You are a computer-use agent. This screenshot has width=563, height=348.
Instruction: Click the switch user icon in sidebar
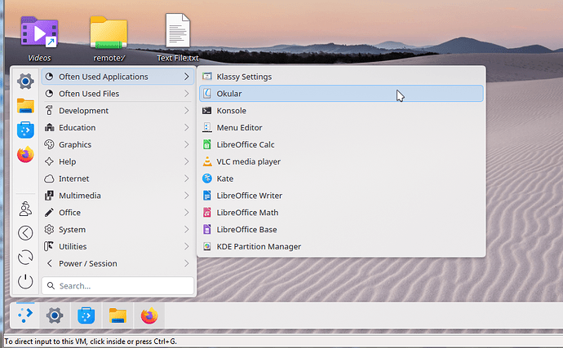point(25,209)
